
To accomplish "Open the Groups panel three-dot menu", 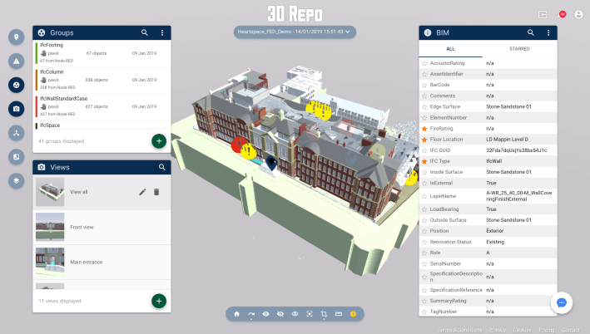I will click(161, 32).
